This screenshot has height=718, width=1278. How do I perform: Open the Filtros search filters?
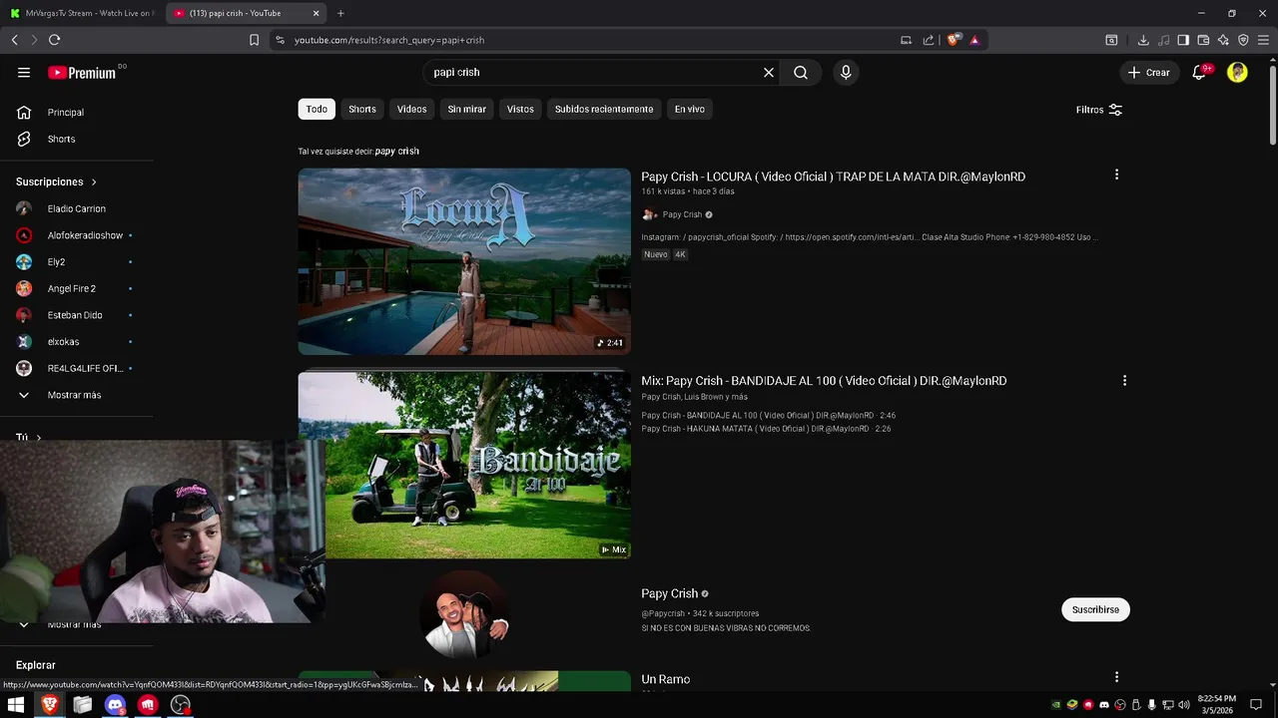coord(1099,110)
